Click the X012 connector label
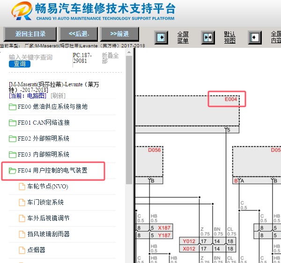Viewport: 281px width, 263px height. (x=189, y=248)
